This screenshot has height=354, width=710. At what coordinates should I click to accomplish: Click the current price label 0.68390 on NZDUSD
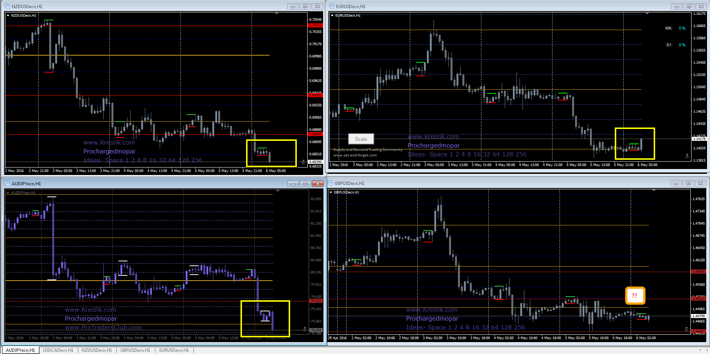click(315, 162)
